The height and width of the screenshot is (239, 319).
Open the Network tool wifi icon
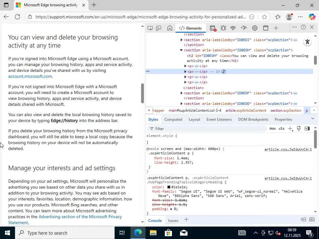[233, 28]
